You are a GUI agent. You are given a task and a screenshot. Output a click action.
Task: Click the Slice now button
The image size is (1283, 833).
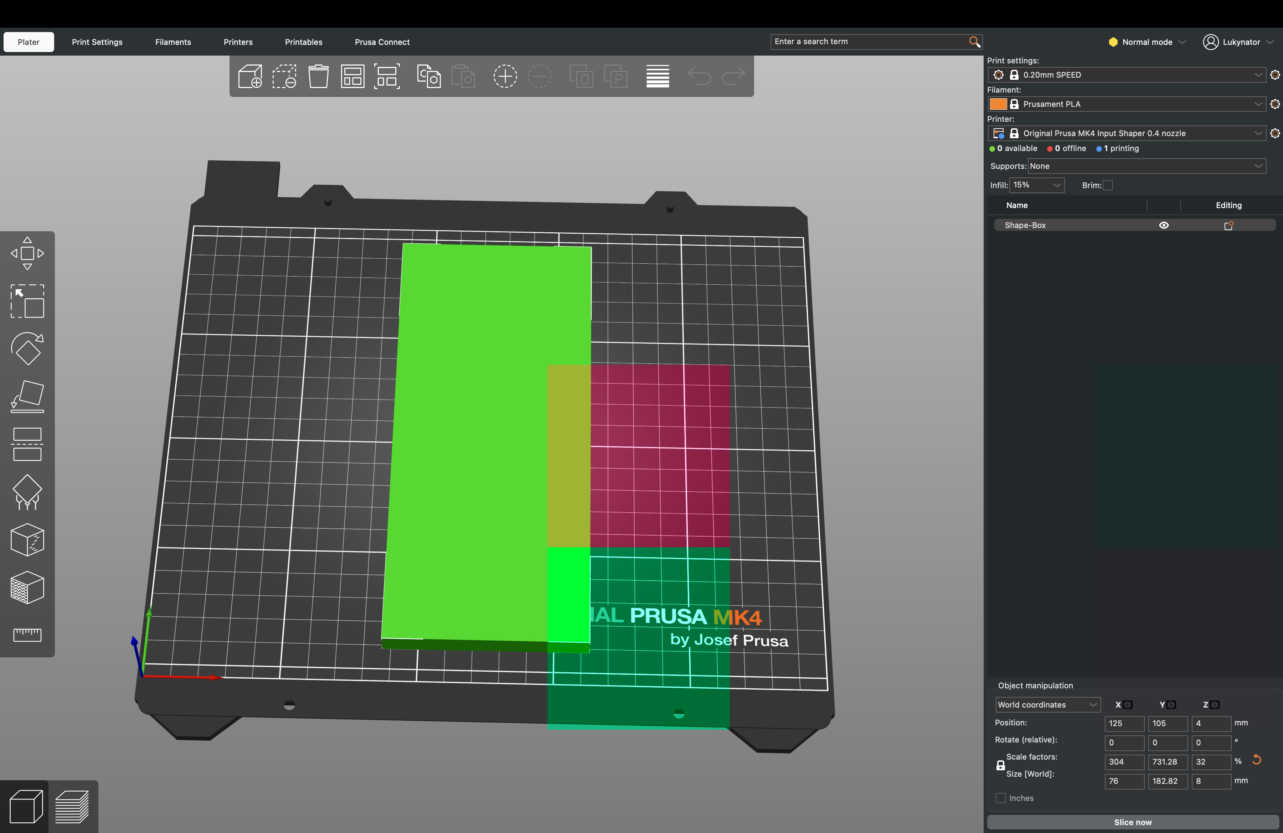(1133, 822)
